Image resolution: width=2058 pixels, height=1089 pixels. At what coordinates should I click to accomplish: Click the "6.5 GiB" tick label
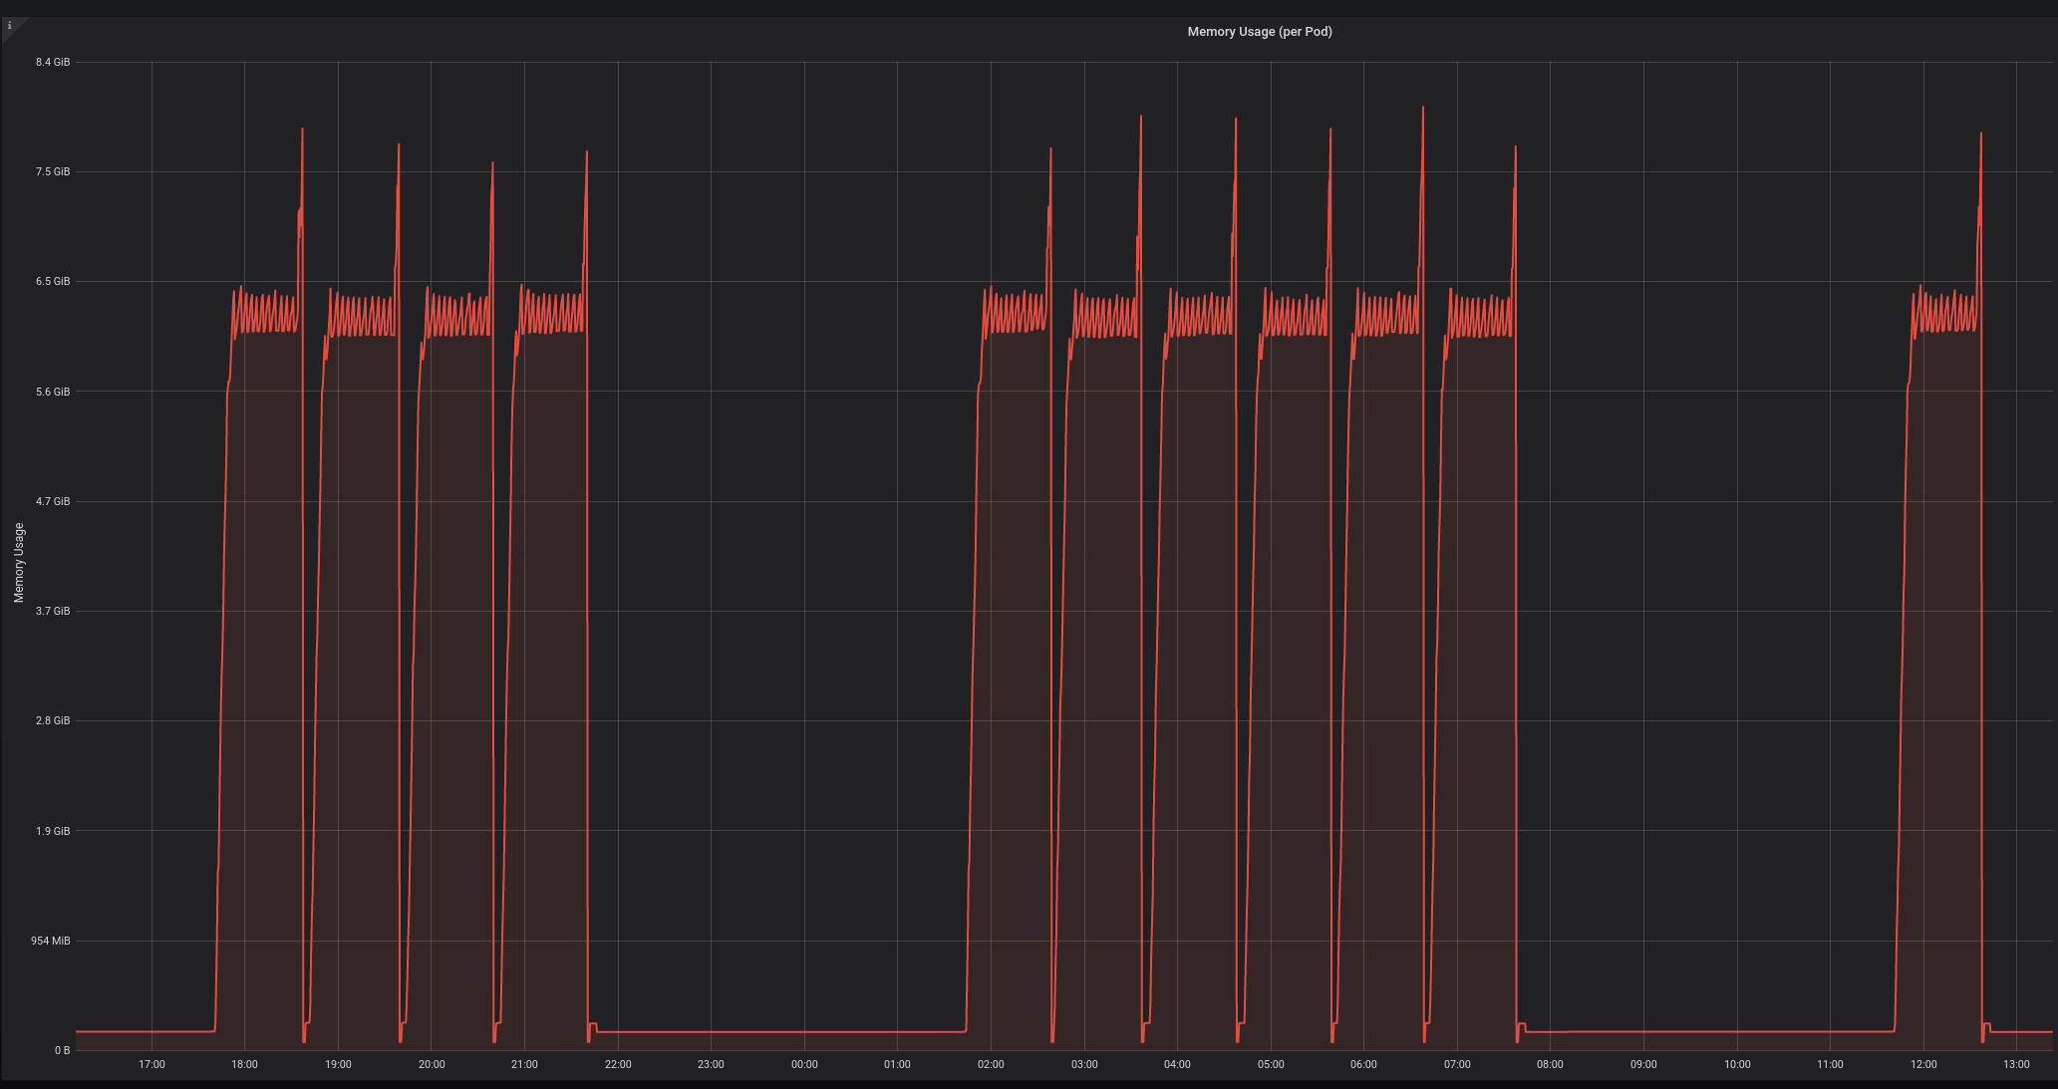pyautogui.click(x=51, y=281)
